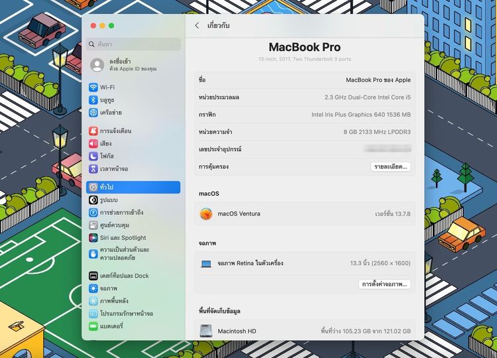Viewport: 497px width, 358px height.
Task: Open Wi-Fi settings icon
Action: click(93, 88)
